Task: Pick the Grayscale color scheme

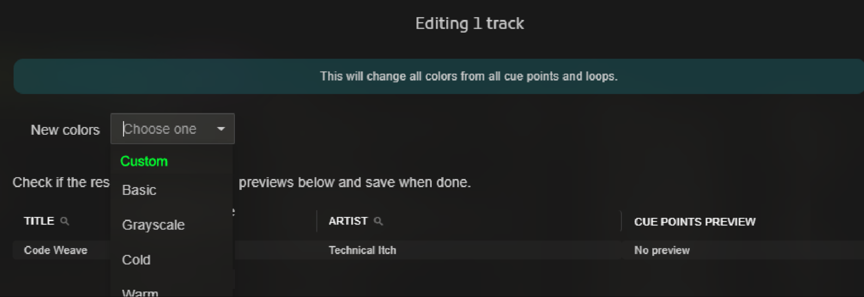Action: 153,225
